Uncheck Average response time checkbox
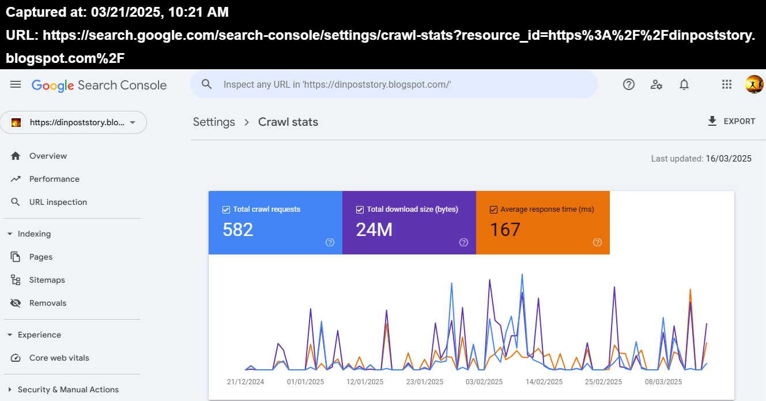This screenshot has width=766, height=401. coord(493,209)
